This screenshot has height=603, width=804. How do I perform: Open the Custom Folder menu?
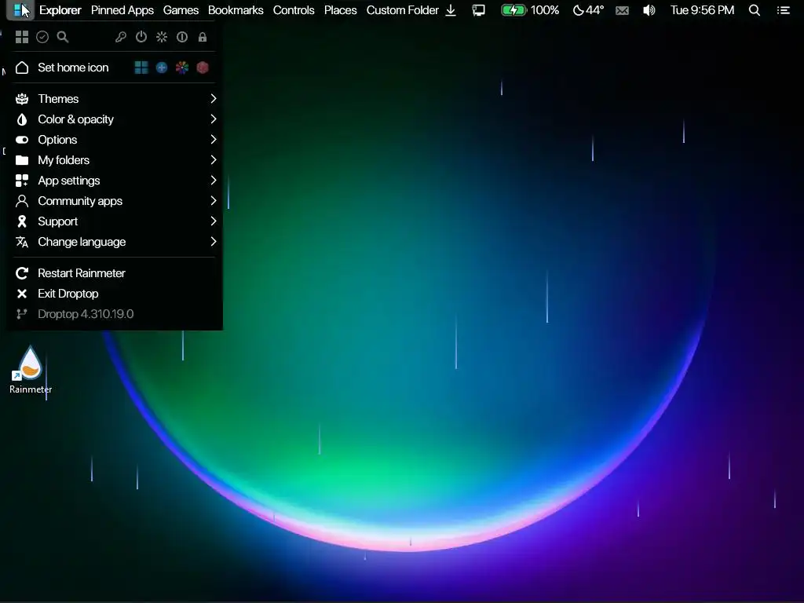pyautogui.click(x=403, y=10)
